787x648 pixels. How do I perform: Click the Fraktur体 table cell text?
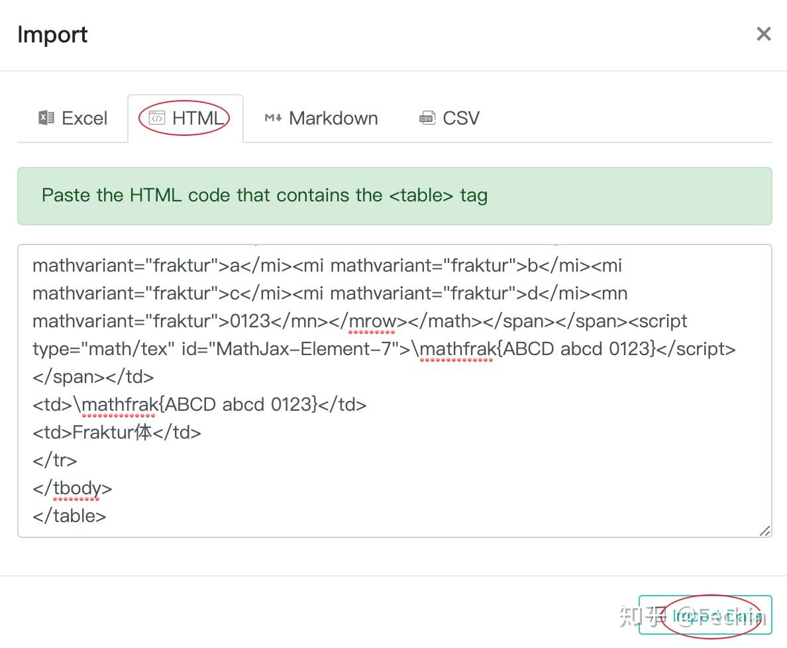pos(117,432)
